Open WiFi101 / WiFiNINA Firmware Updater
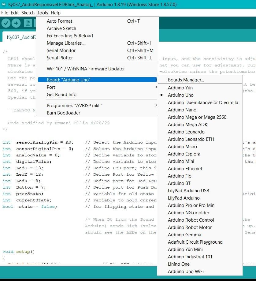256x281 pixels. click(97, 69)
